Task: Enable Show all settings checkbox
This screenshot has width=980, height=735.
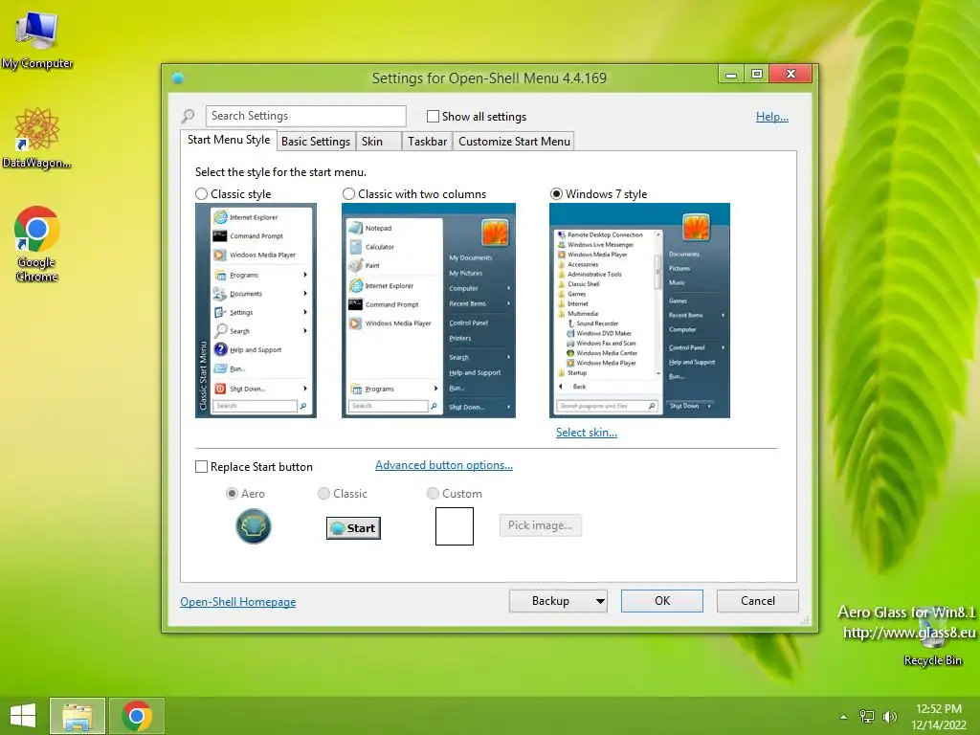Action: pos(433,116)
